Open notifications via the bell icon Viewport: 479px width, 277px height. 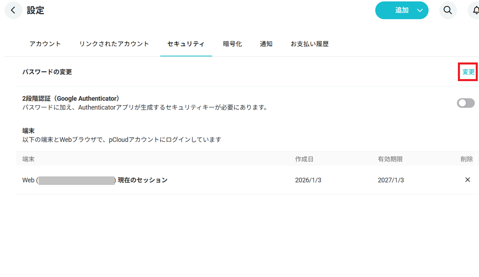pos(475,11)
